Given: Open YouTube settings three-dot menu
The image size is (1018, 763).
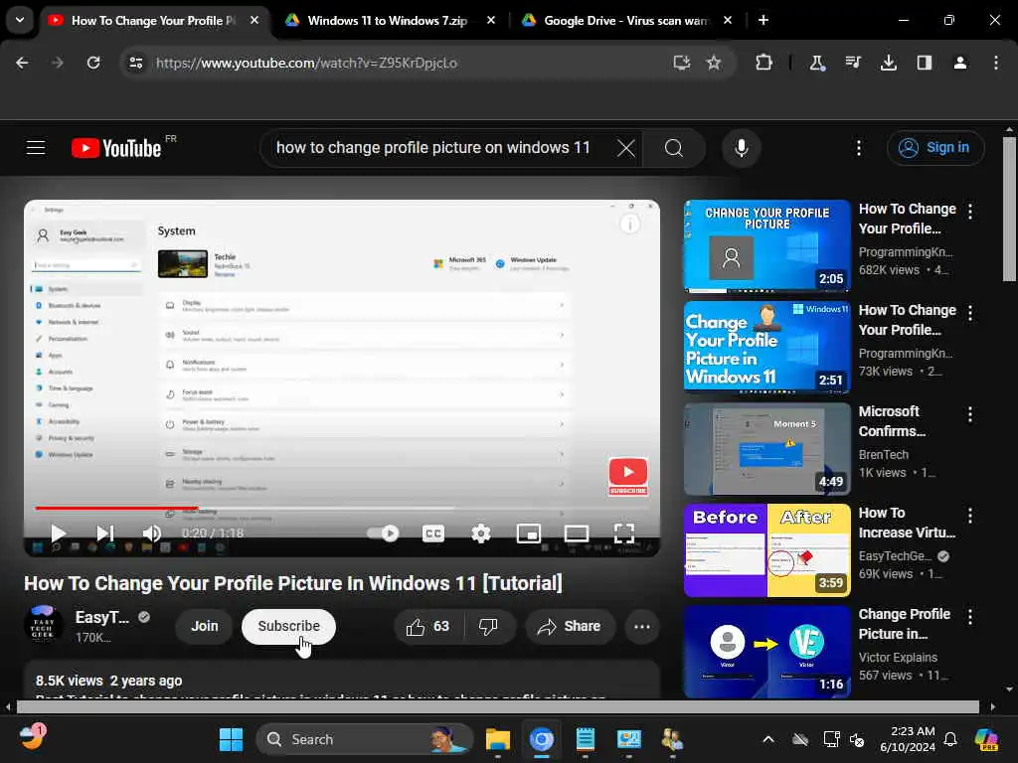Looking at the screenshot, I should 858,148.
